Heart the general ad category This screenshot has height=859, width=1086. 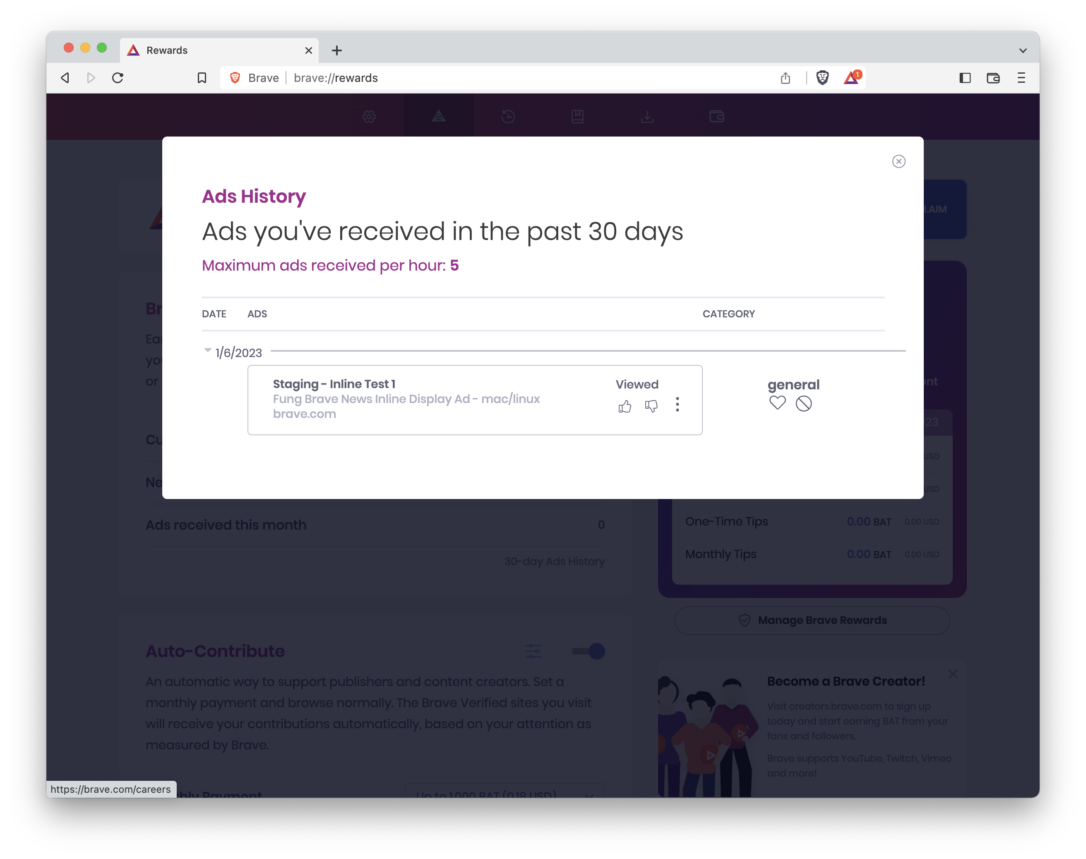pos(777,403)
